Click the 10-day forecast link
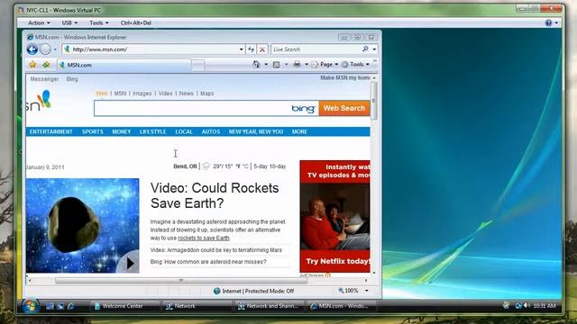The image size is (577, 324). pos(278,166)
